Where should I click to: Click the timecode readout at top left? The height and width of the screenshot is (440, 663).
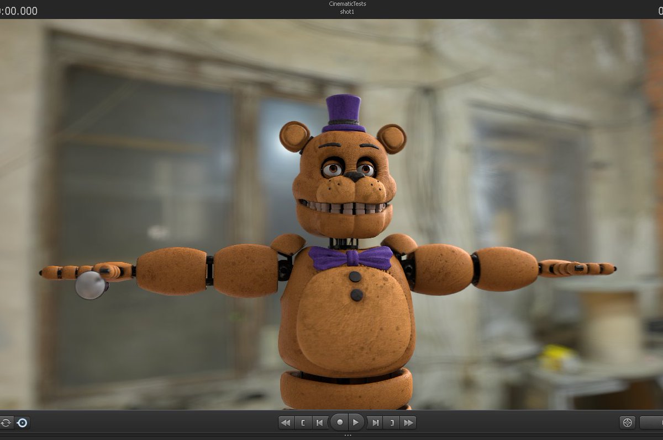coord(19,11)
